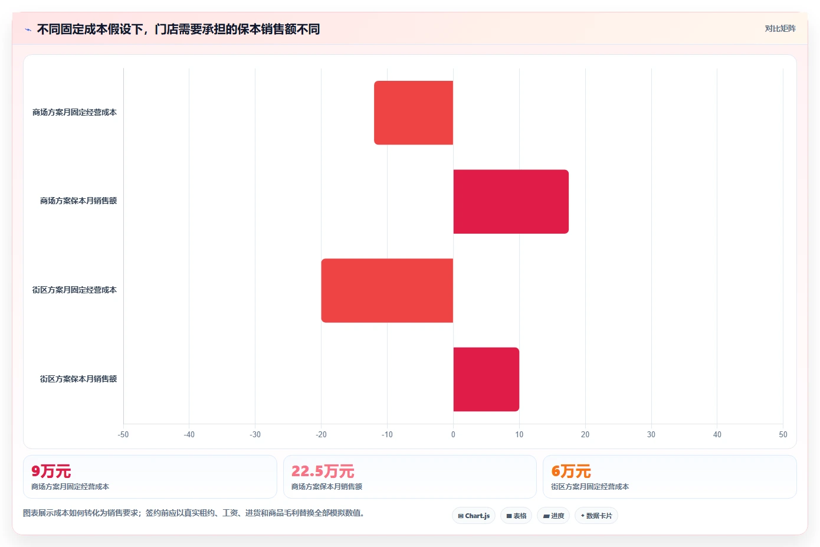The image size is (820, 547).
Task: Click the 街区方案月固定经营成本 bar in chart
Action: pyautogui.click(x=387, y=290)
